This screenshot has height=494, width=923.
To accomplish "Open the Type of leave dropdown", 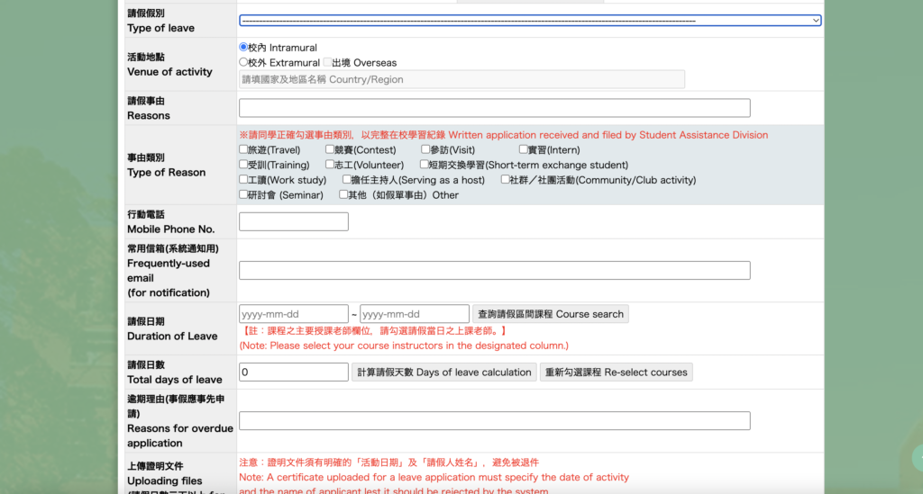I will (x=529, y=20).
